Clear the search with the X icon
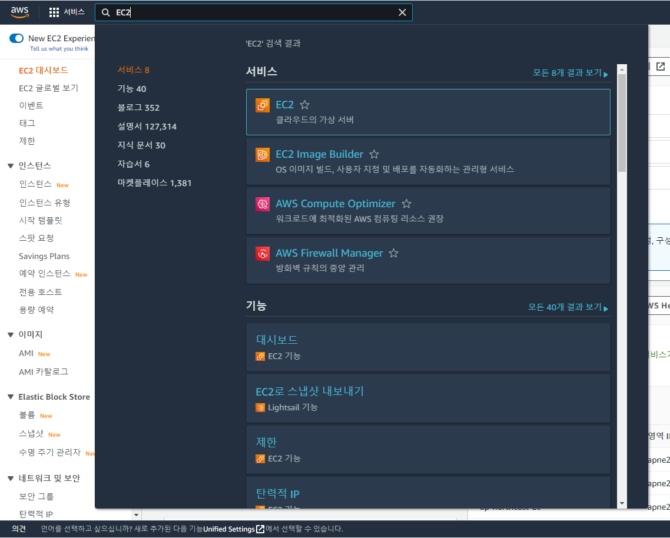The image size is (670, 538). coord(402,12)
